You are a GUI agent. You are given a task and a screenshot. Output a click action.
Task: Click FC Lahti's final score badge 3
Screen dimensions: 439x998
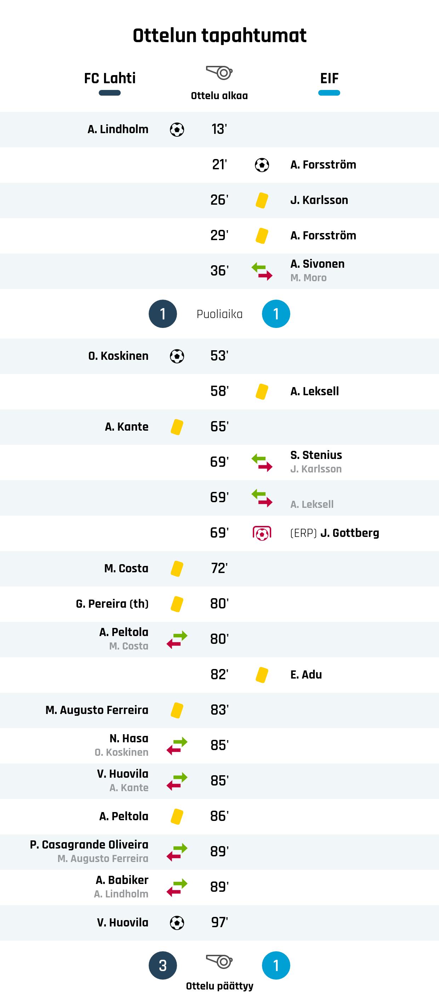pos(163,965)
